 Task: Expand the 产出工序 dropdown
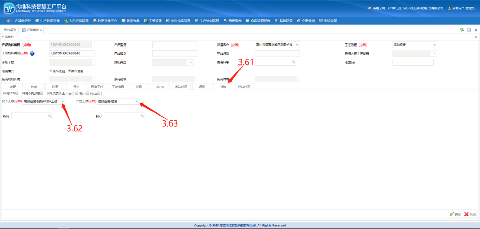(137, 101)
